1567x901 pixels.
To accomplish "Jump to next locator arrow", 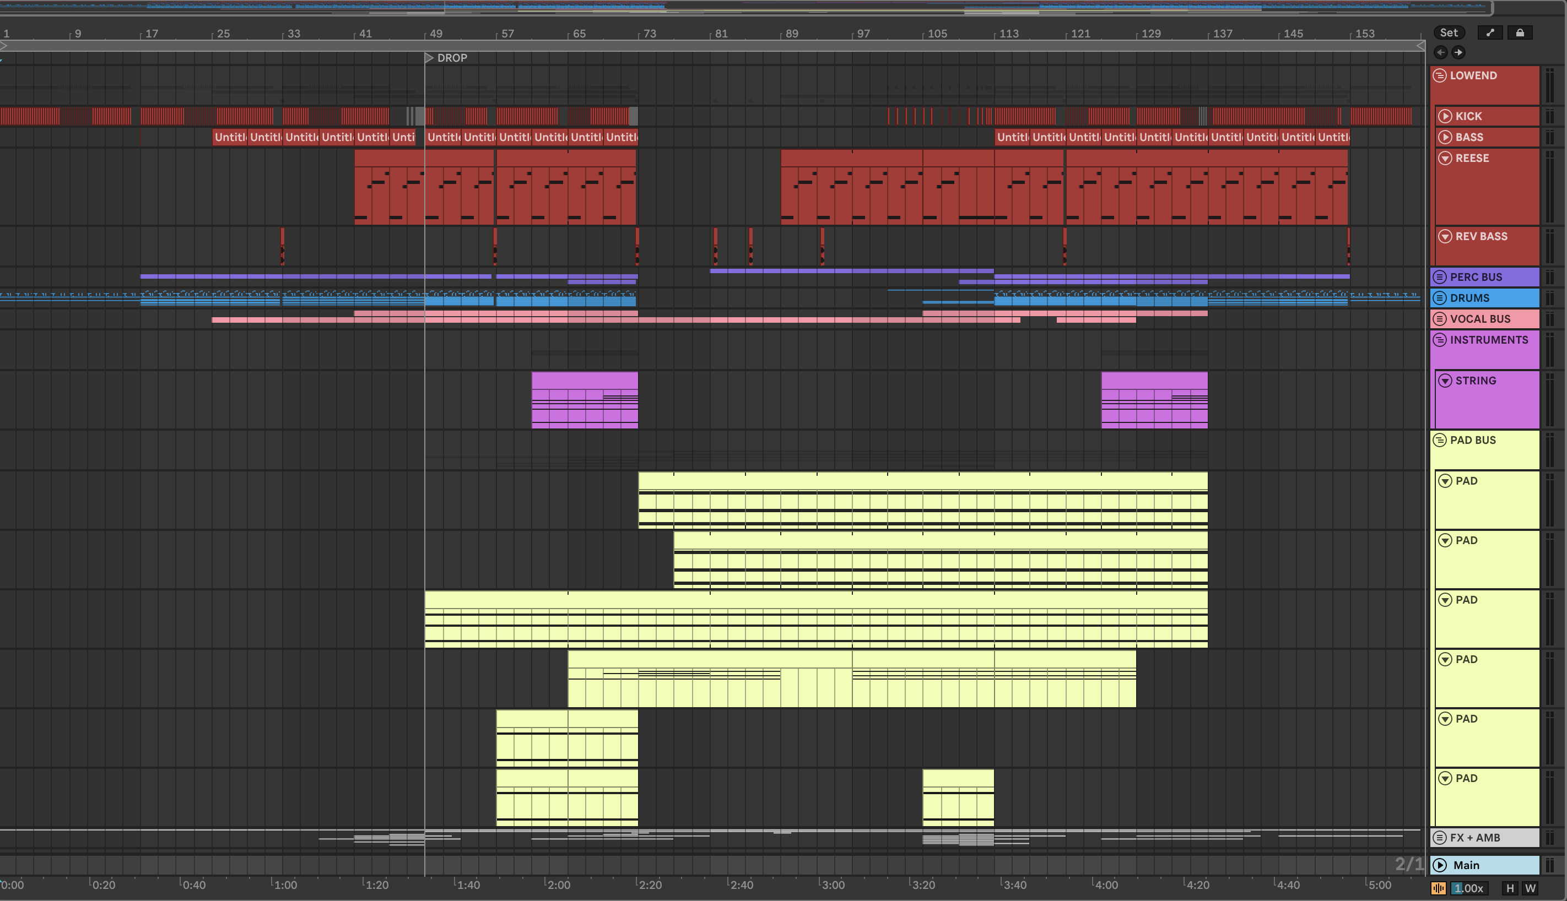I will 1458,53.
